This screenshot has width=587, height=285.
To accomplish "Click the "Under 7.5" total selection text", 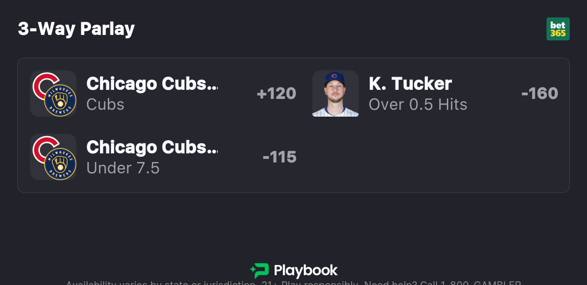I will click(123, 168).
